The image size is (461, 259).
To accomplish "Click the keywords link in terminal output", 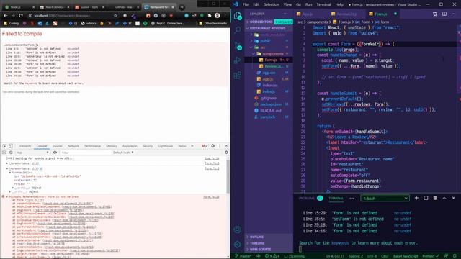I will 340,243.
